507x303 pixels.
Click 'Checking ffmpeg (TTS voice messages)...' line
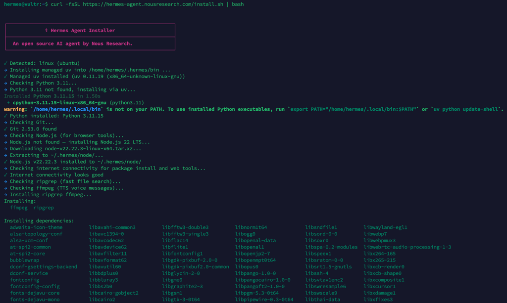tap(64, 188)
